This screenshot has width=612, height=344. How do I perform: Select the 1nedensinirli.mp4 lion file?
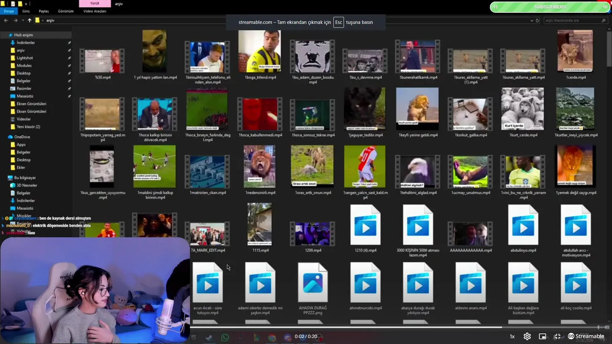point(260,167)
